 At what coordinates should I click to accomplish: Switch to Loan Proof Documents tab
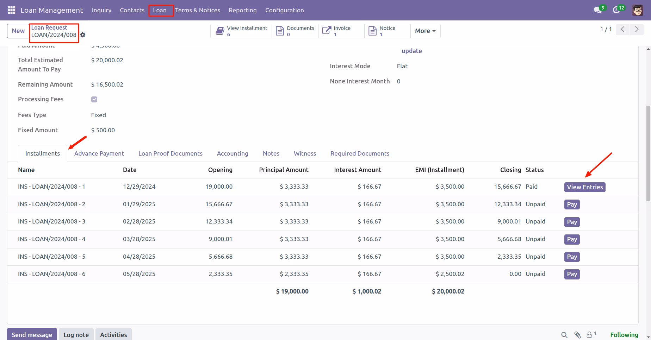pos(170,153)
